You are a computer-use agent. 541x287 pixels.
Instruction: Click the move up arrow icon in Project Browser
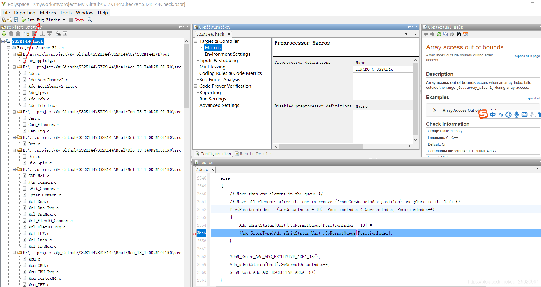(42, 34)
